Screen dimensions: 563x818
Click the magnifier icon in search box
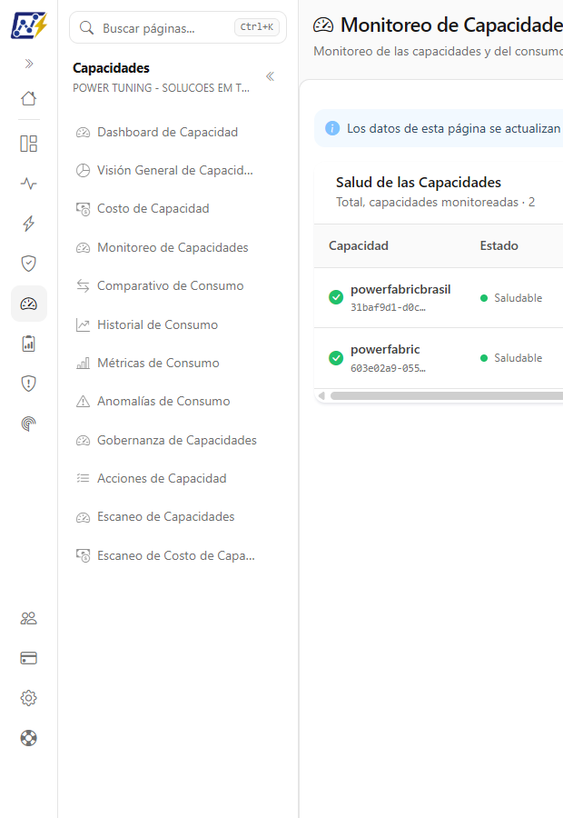pyautogui.click(x=86, y=27)
